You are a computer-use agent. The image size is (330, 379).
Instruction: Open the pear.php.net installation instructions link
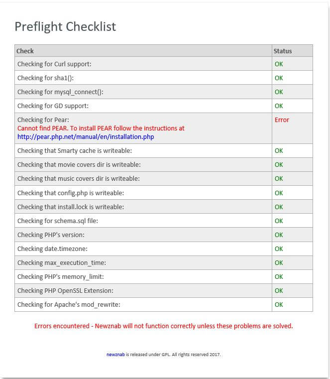pyautogui.click(x=86, y=136)
